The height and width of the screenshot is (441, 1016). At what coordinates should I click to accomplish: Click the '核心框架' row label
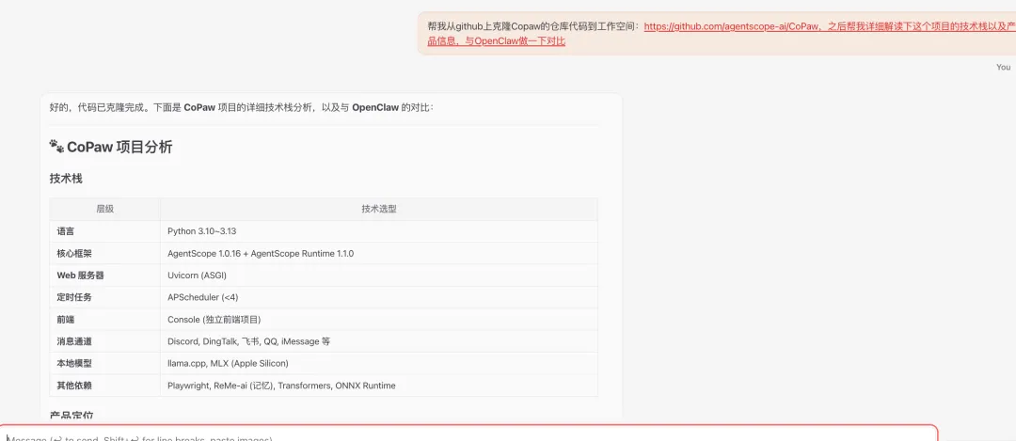tap(73, 253)
